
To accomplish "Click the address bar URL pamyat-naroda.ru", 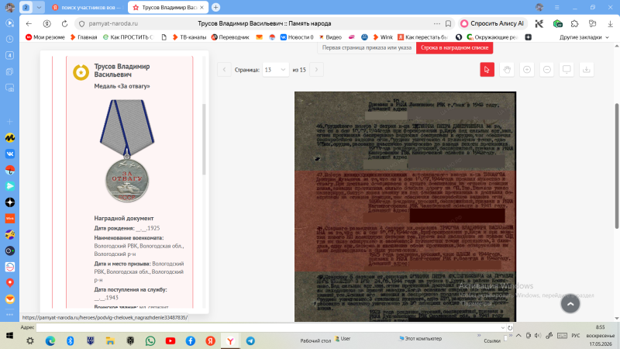I will (113, 23).
